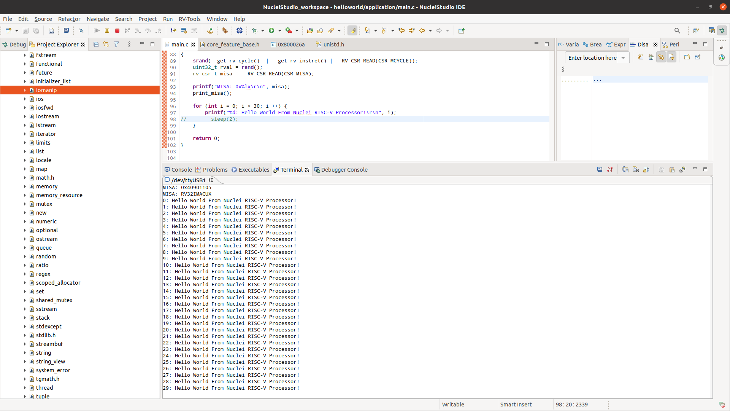Open the Problems tab
The width and height of the screenshot is (730, 411).
212,170
